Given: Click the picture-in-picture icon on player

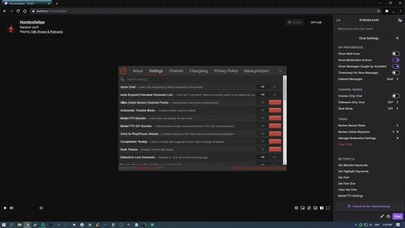Looking at the screenshot, I should pyautogui.click(x=302, y=208).
